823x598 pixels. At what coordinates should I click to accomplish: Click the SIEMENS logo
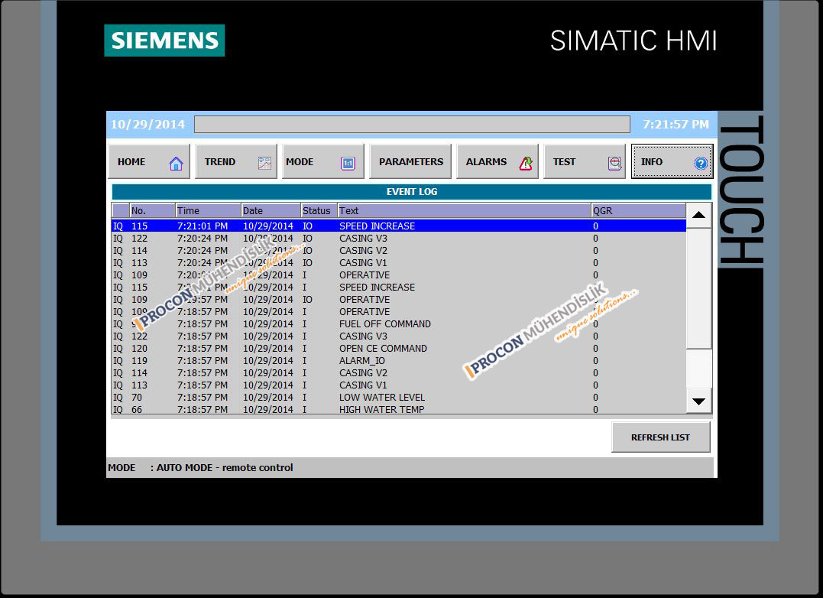[x=164, y=41]
